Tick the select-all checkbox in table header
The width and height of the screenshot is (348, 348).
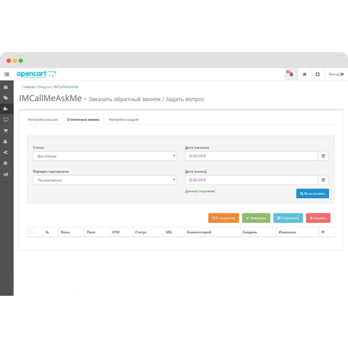[x=32, y=232]
